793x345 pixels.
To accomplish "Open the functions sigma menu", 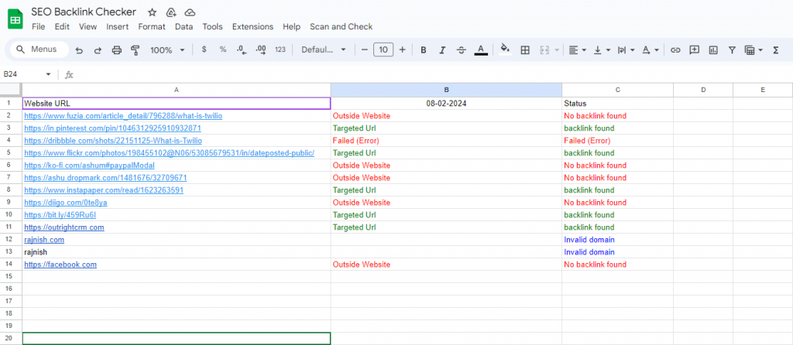I will (775, 50).
